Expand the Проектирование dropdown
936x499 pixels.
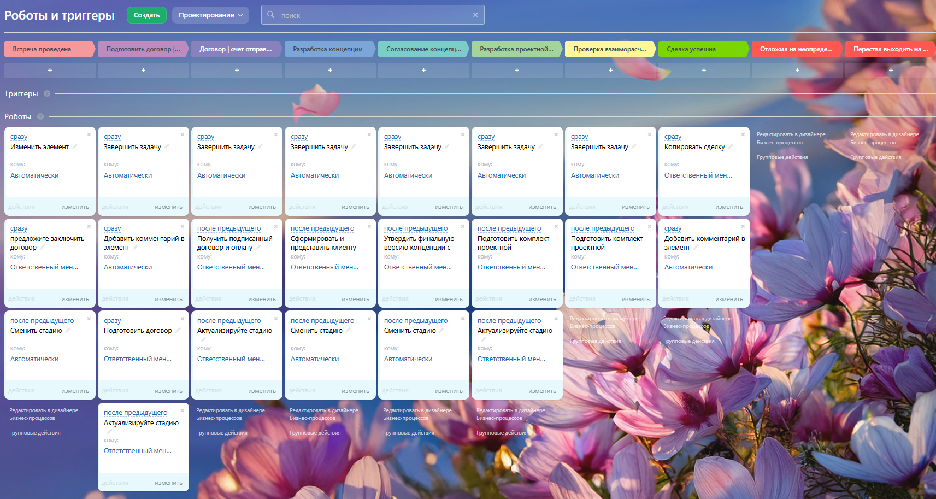coord(210,15)
